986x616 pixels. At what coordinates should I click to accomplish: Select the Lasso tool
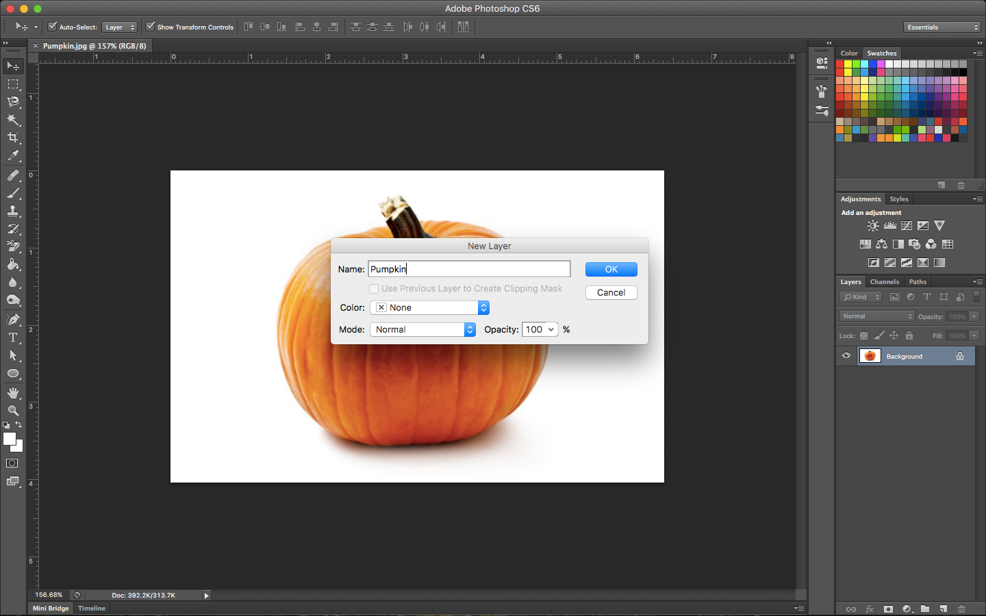pos(13,101)
